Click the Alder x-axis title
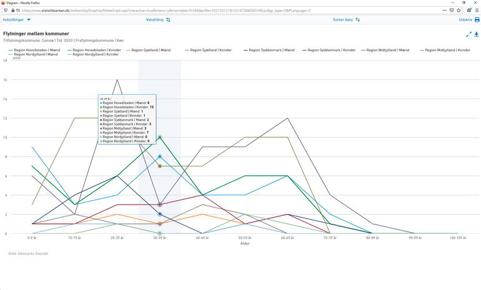Image resolution: width=481 pixels, height=290 pixels. (x=245, y=243)
